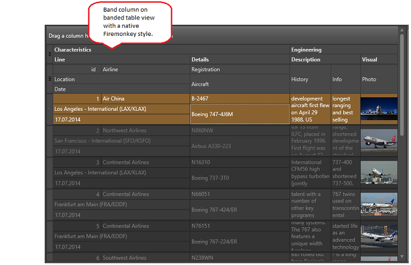Screen dimensions: 411x265
Task: Click the Visual band header
Action: tap(379, 59)
